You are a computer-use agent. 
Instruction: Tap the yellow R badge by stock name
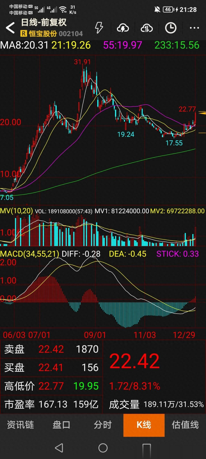coord(23,34)
